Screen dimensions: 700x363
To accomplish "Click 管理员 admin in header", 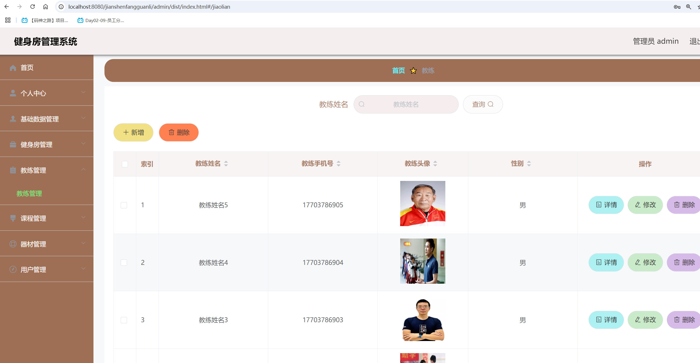I will [656, 41].
